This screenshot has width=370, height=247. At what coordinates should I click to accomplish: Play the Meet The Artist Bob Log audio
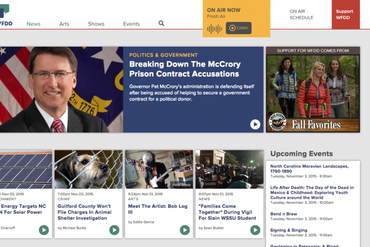pos(185,230)
